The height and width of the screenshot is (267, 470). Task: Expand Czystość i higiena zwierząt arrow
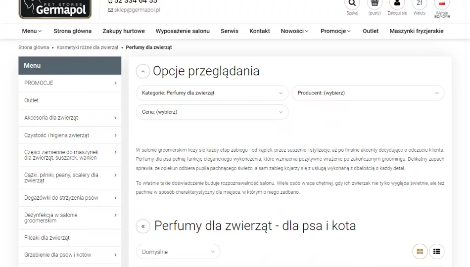(115, 135)
